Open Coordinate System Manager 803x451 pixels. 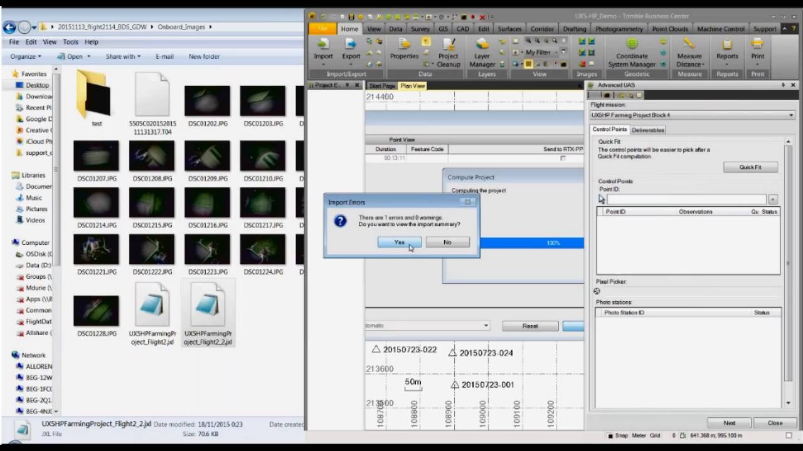632,53
